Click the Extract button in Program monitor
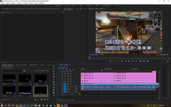 (x=144, y=61)
